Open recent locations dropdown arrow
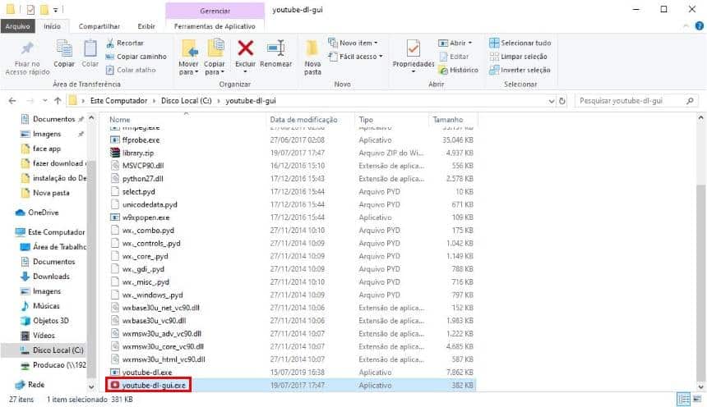 click(44, 101)
